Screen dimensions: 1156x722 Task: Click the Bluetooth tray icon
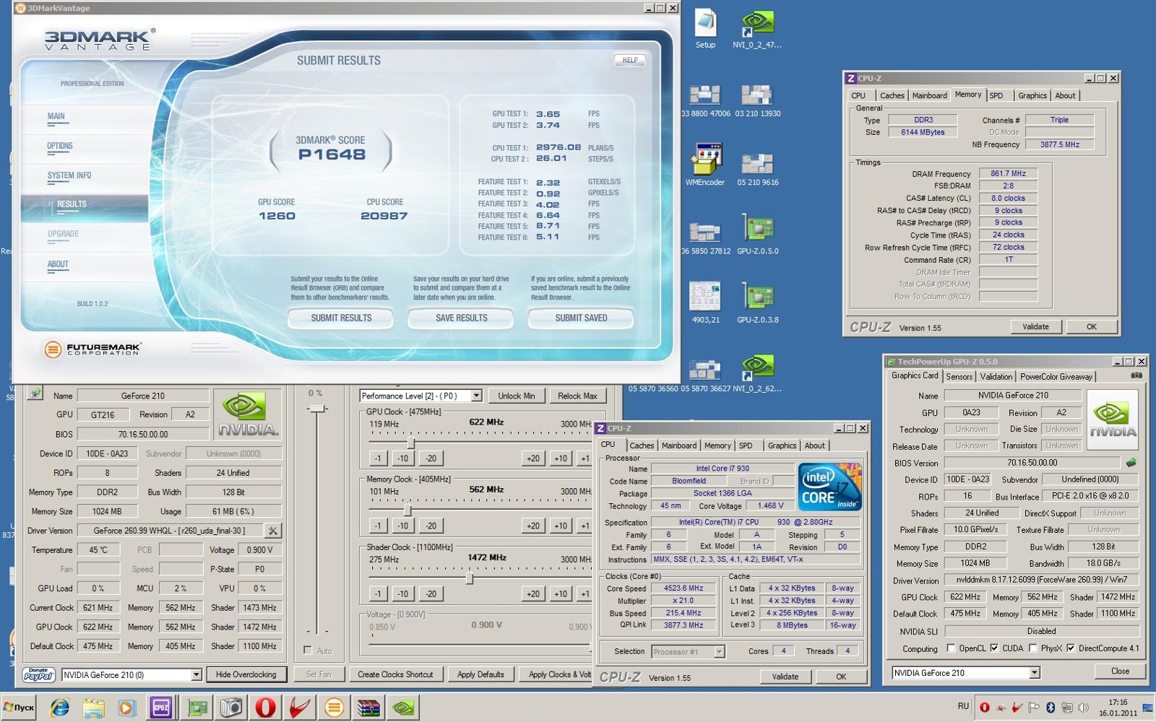[x=1051, y=708]
